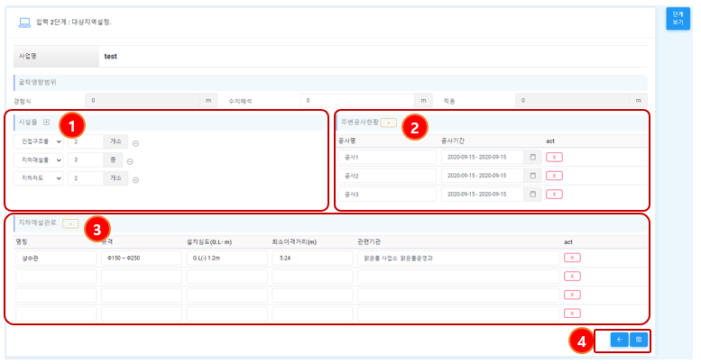This screenshot has width=701, height=364.
Task: Delete the 공사3 row with X button
Action: click(x=554, y=195)
